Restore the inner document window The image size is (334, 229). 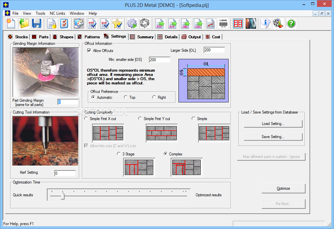coord(322,13)
